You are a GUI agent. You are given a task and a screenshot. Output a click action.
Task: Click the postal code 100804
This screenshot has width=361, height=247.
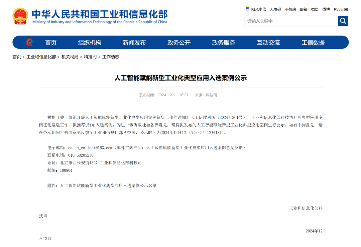tap(66, 170)
